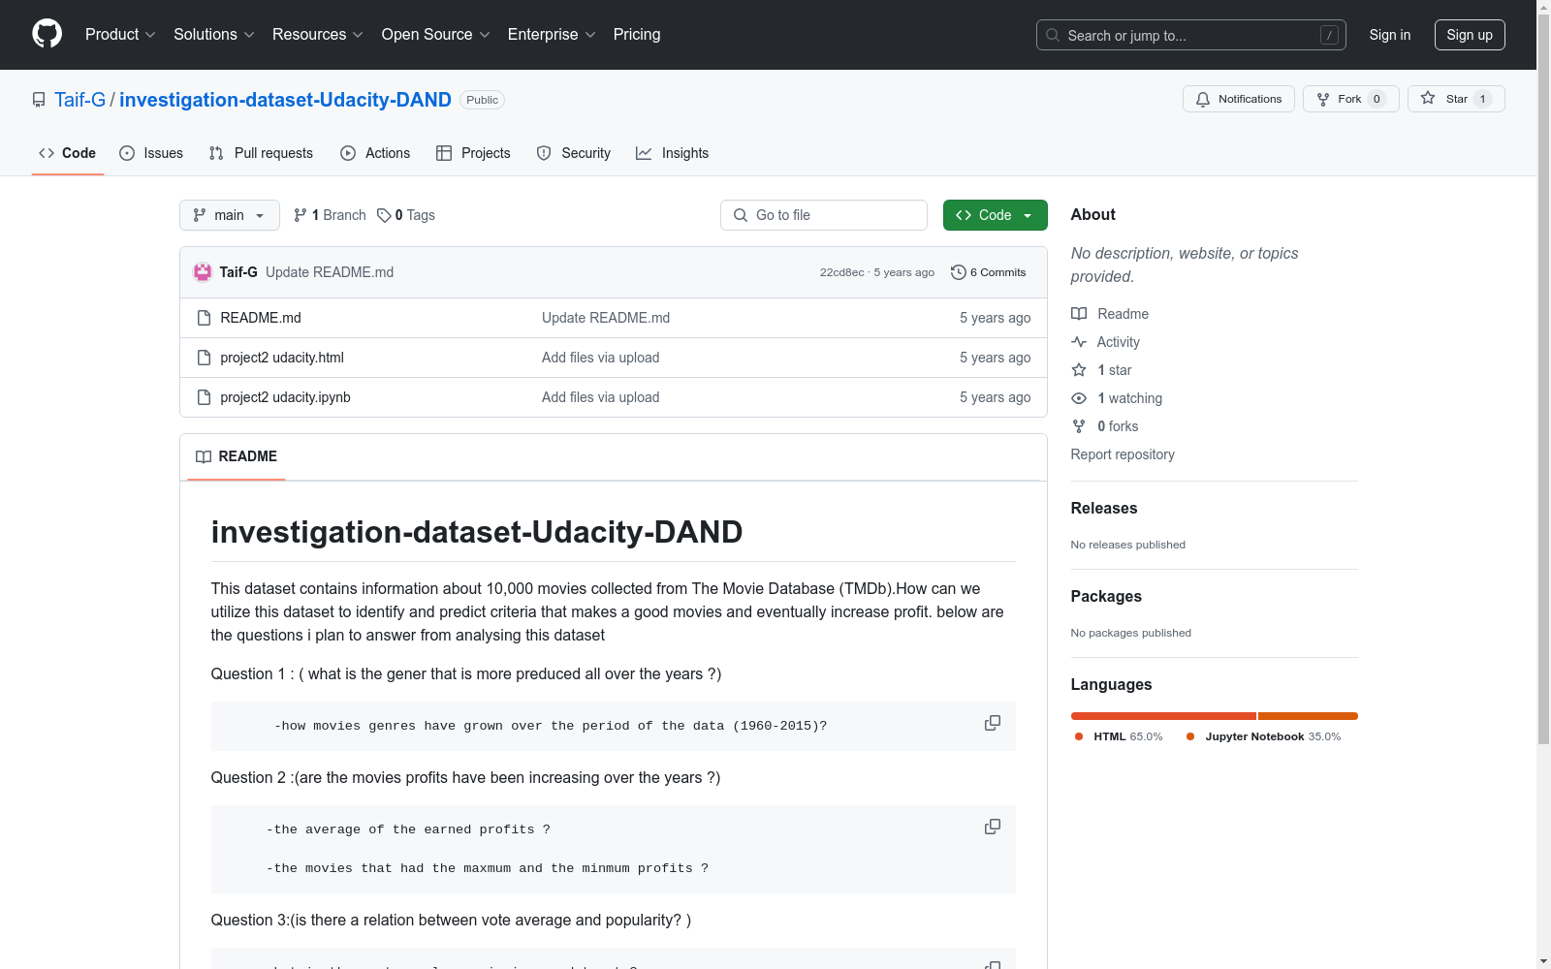Fork this repository
This screenshot has height=969, width=1551.
click(1351, 99)
